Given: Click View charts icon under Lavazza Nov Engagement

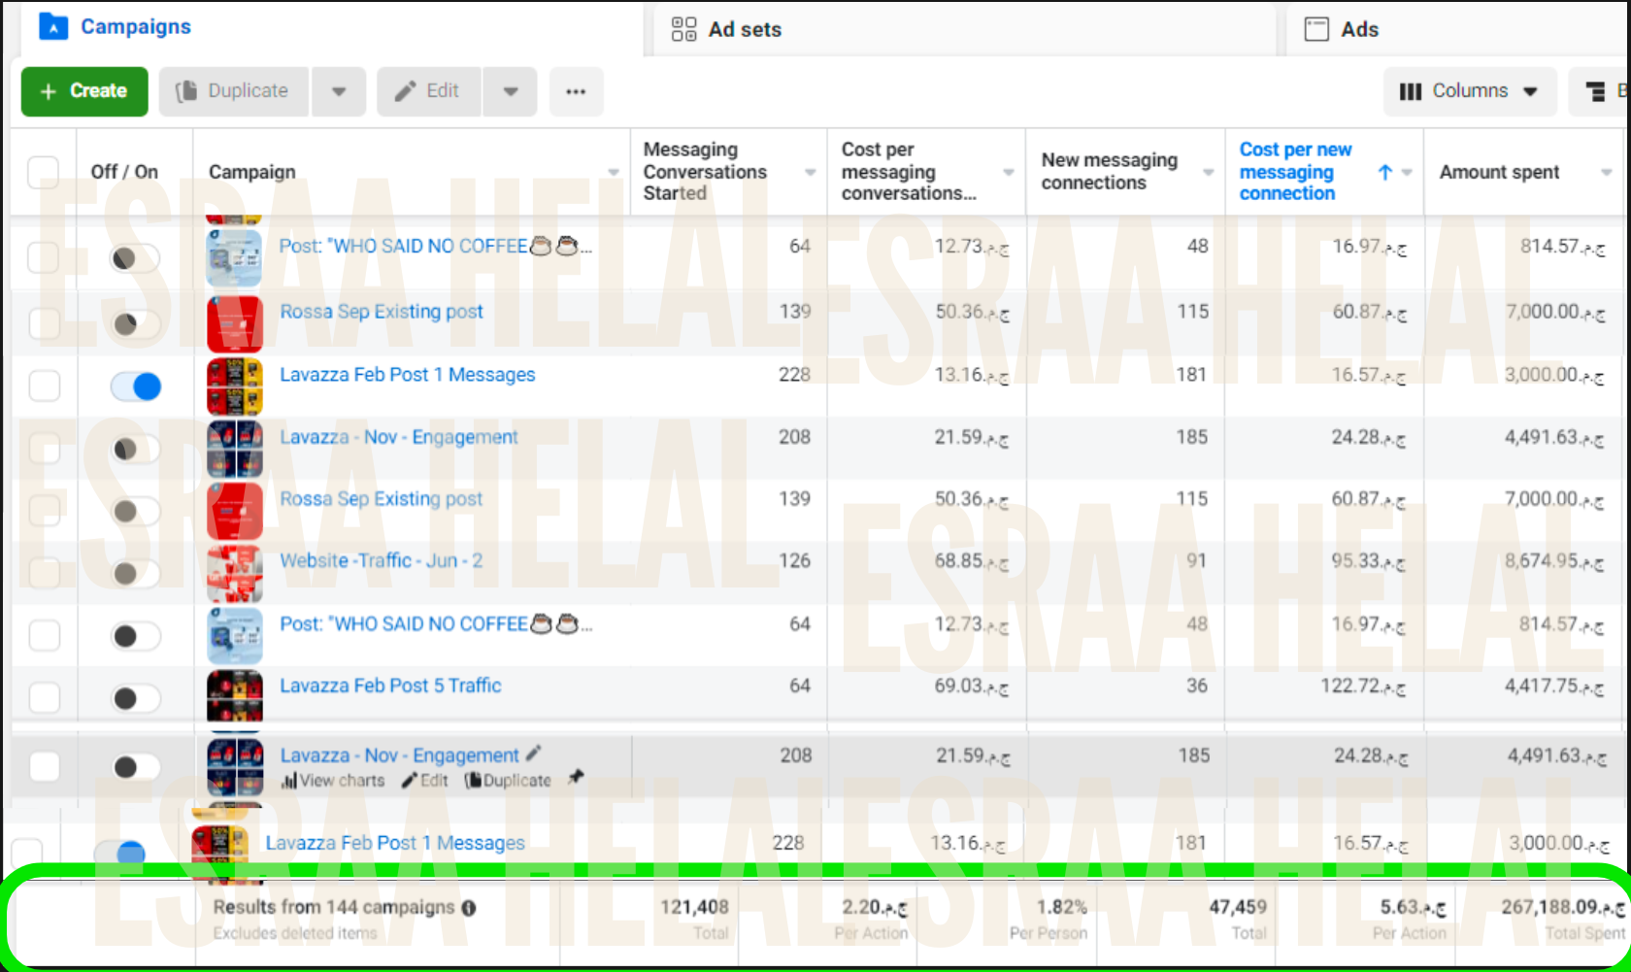Looking at the screenshot, I should 288,781.
